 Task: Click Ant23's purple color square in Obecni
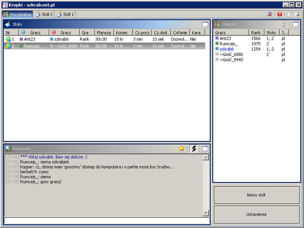[x=217, y=38]
